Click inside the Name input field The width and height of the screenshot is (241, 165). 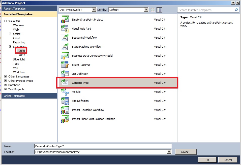101,146
